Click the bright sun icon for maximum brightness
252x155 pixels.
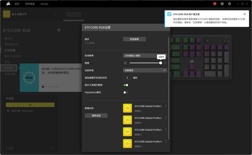click(x=165, y=63)
